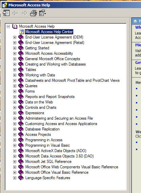Viewport: 141px width, 193px height.
Task: Click the book icon next to Office Web Components Reference
Action: point(21,167)
